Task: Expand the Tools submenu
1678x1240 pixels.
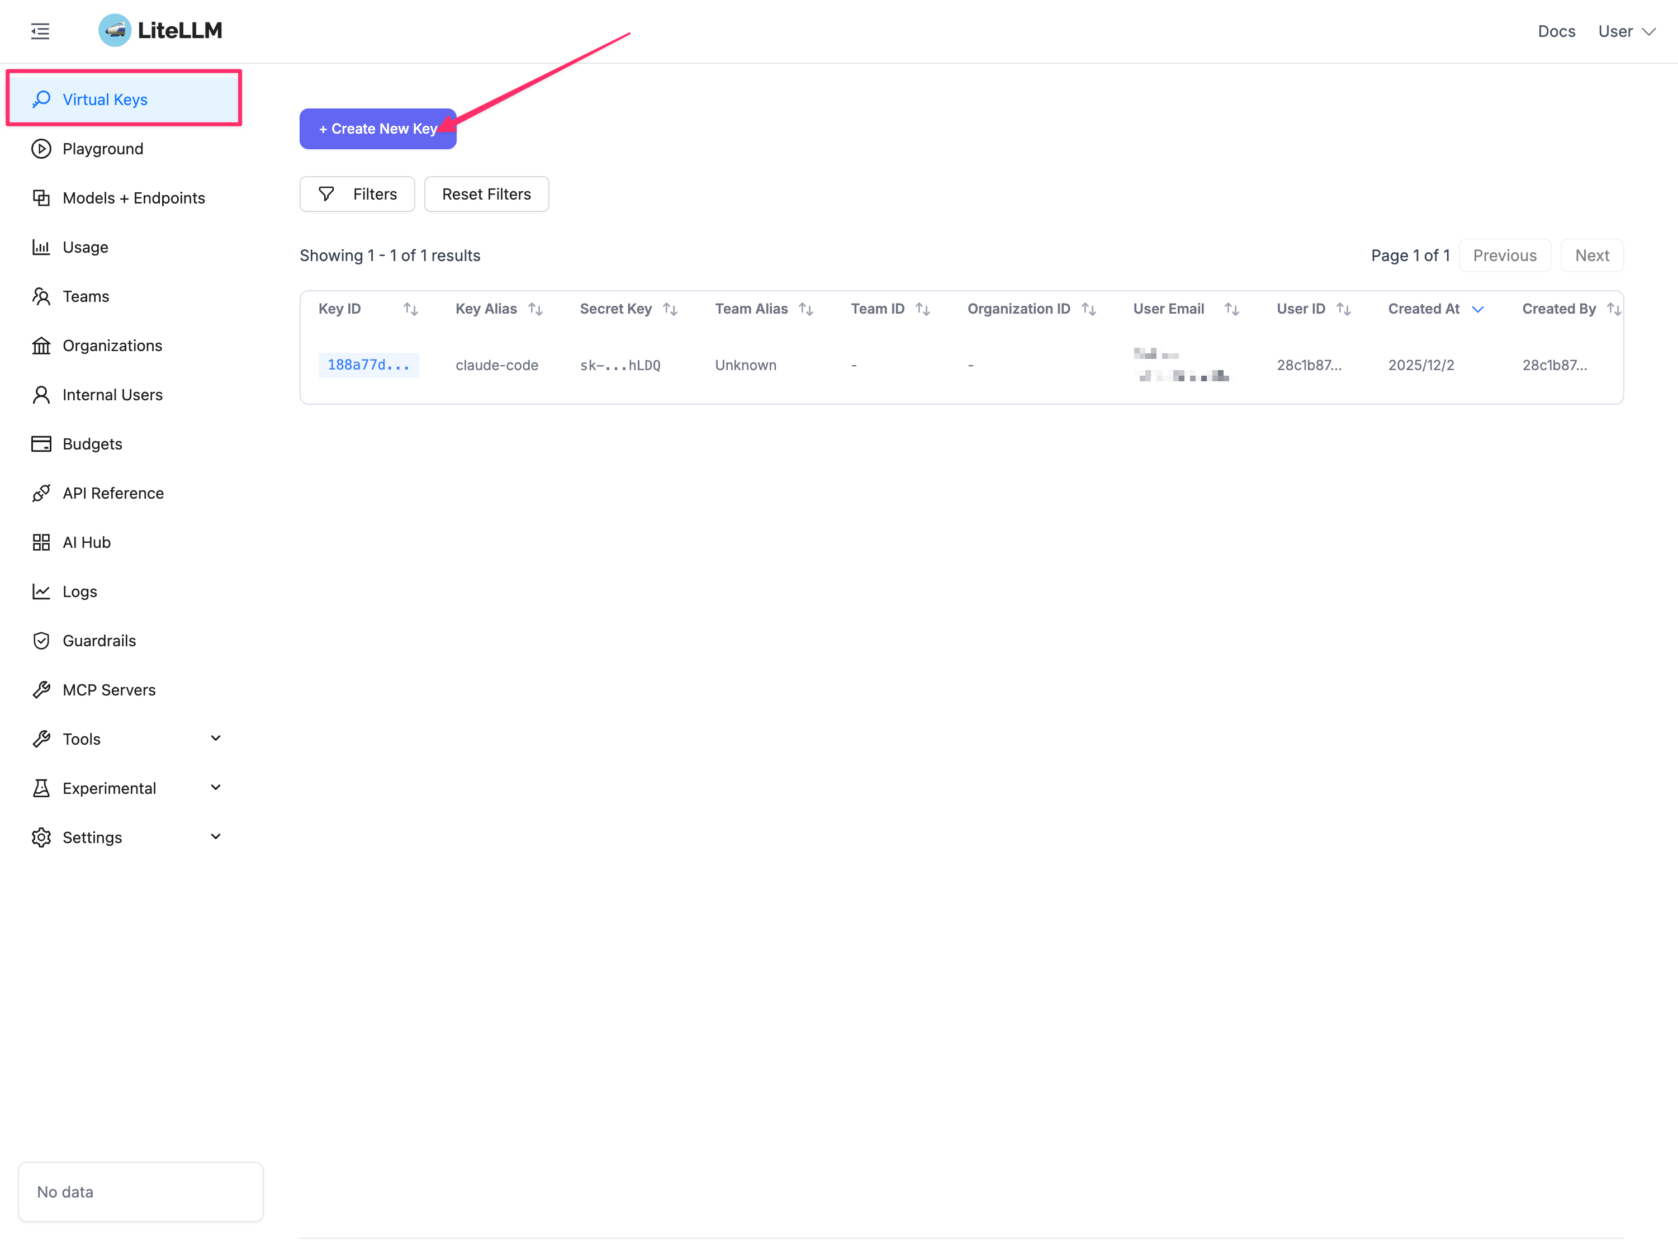Action: [x=215, y=739]
